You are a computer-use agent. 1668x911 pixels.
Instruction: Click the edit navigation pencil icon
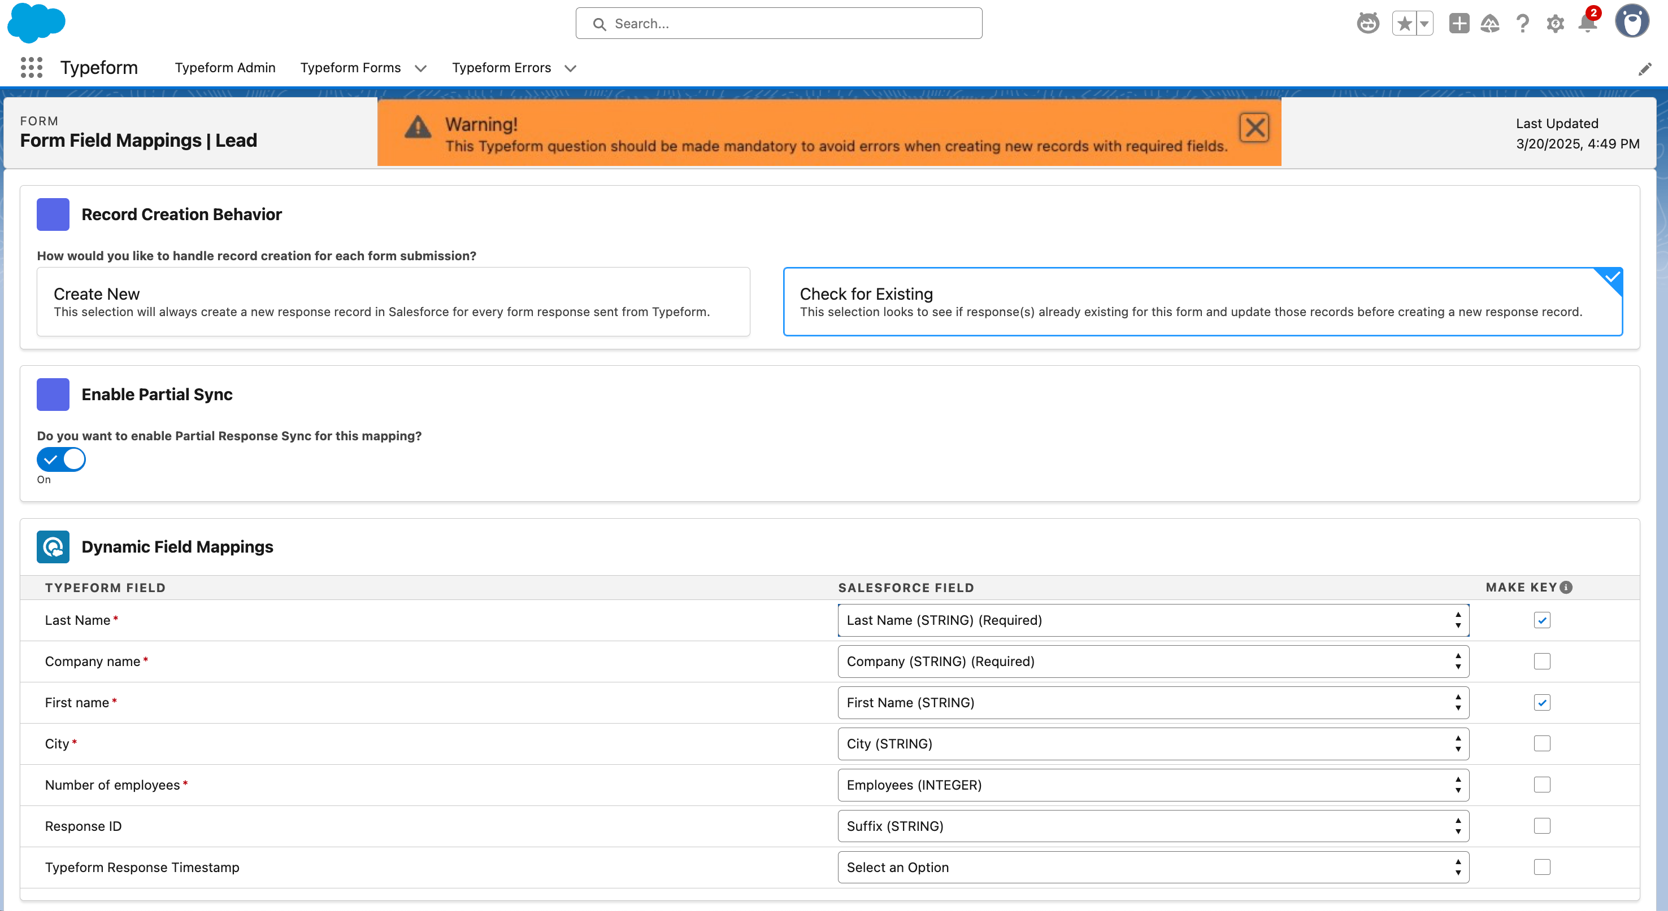tap(1645, 69)
